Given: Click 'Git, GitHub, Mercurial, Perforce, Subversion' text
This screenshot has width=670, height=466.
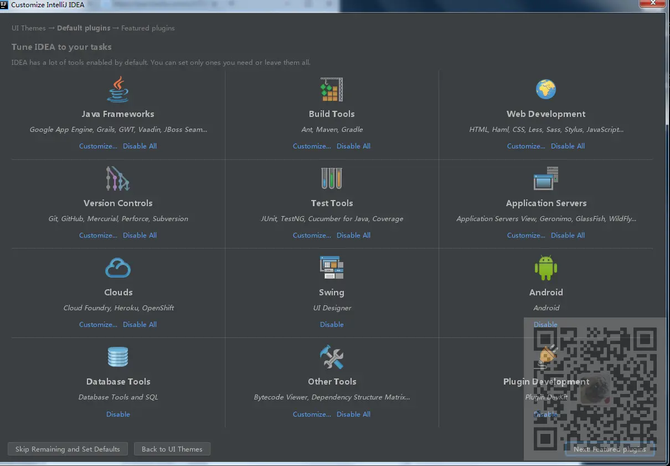Looking at the screenshot, I should (118, 219).
